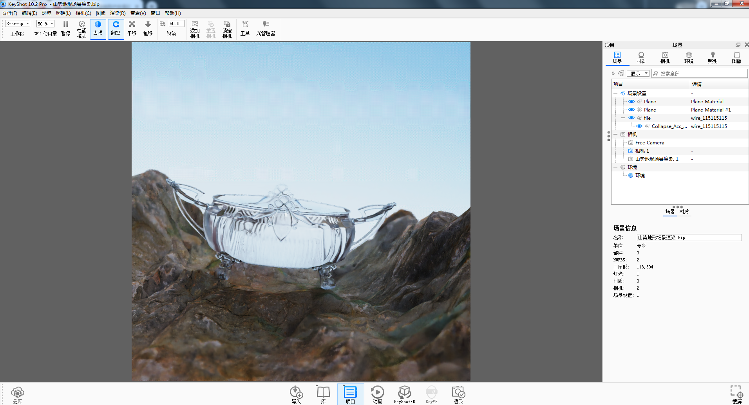Click the add-to-scene icon beside 显示 dropdown
The image size is (749, 405).
621,73
